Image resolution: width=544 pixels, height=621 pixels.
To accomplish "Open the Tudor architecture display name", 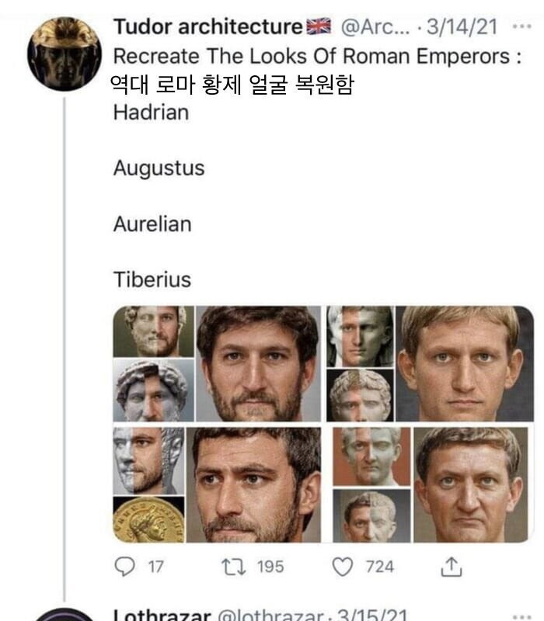I will click(x=208, y=27).
